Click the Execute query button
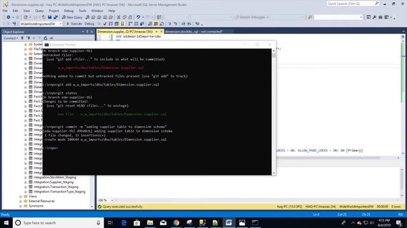This screenshot has width=407, height=228. pos(74,24)
